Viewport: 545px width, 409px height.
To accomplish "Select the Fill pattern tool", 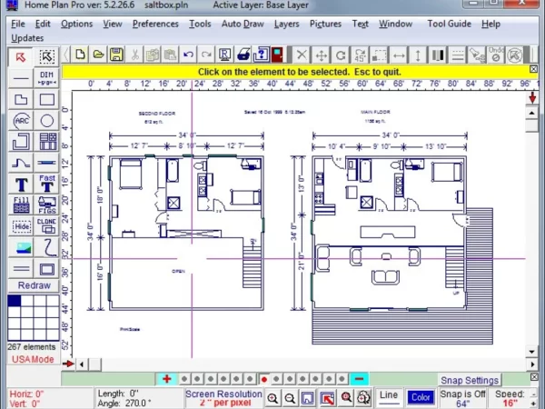I will coord(21,205).
